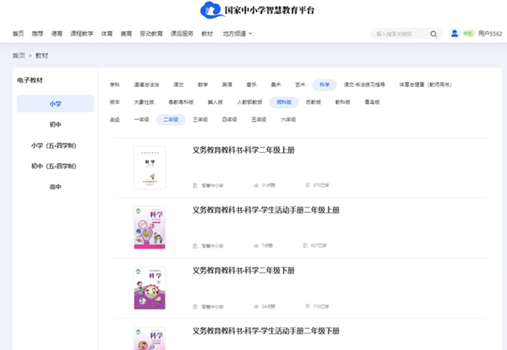Open the 劳动教育 nav item
This screenshot has height=350, width=507.
coord(151,34)
